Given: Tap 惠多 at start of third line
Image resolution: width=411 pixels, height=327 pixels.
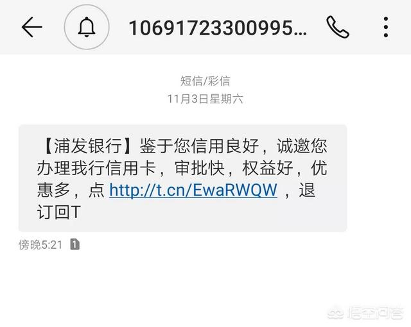Looking at the screenshot, I should coord(53,190).
